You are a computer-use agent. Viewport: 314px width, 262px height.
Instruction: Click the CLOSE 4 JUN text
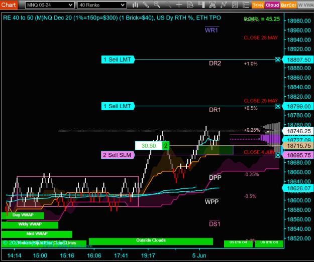(x=259, y=152)
